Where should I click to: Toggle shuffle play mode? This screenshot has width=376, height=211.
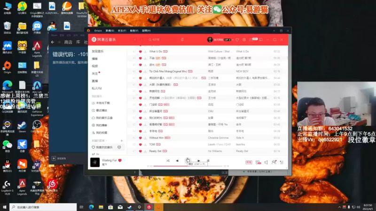(168, 161)
